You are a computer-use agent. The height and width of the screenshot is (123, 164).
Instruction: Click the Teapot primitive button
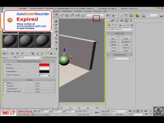113,51
